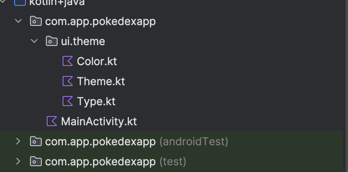Click the Kotlin file icon beside Color.kt
The width and height of the screenshot is (348, 172).
point(67,61)
